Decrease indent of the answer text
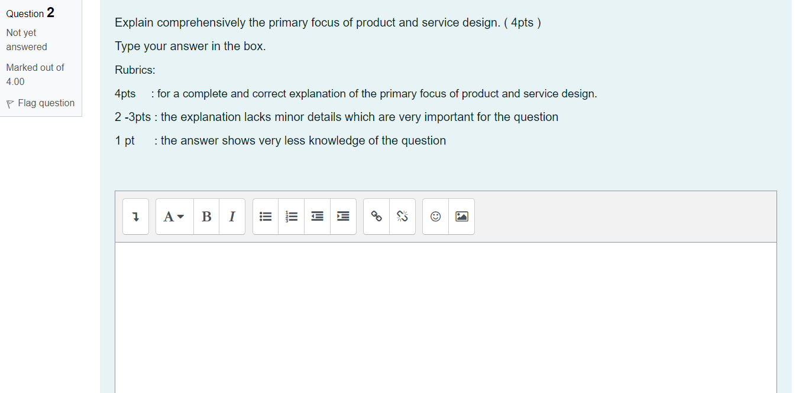Viewport: 796px width, 393px height. [x=317, y=217]
